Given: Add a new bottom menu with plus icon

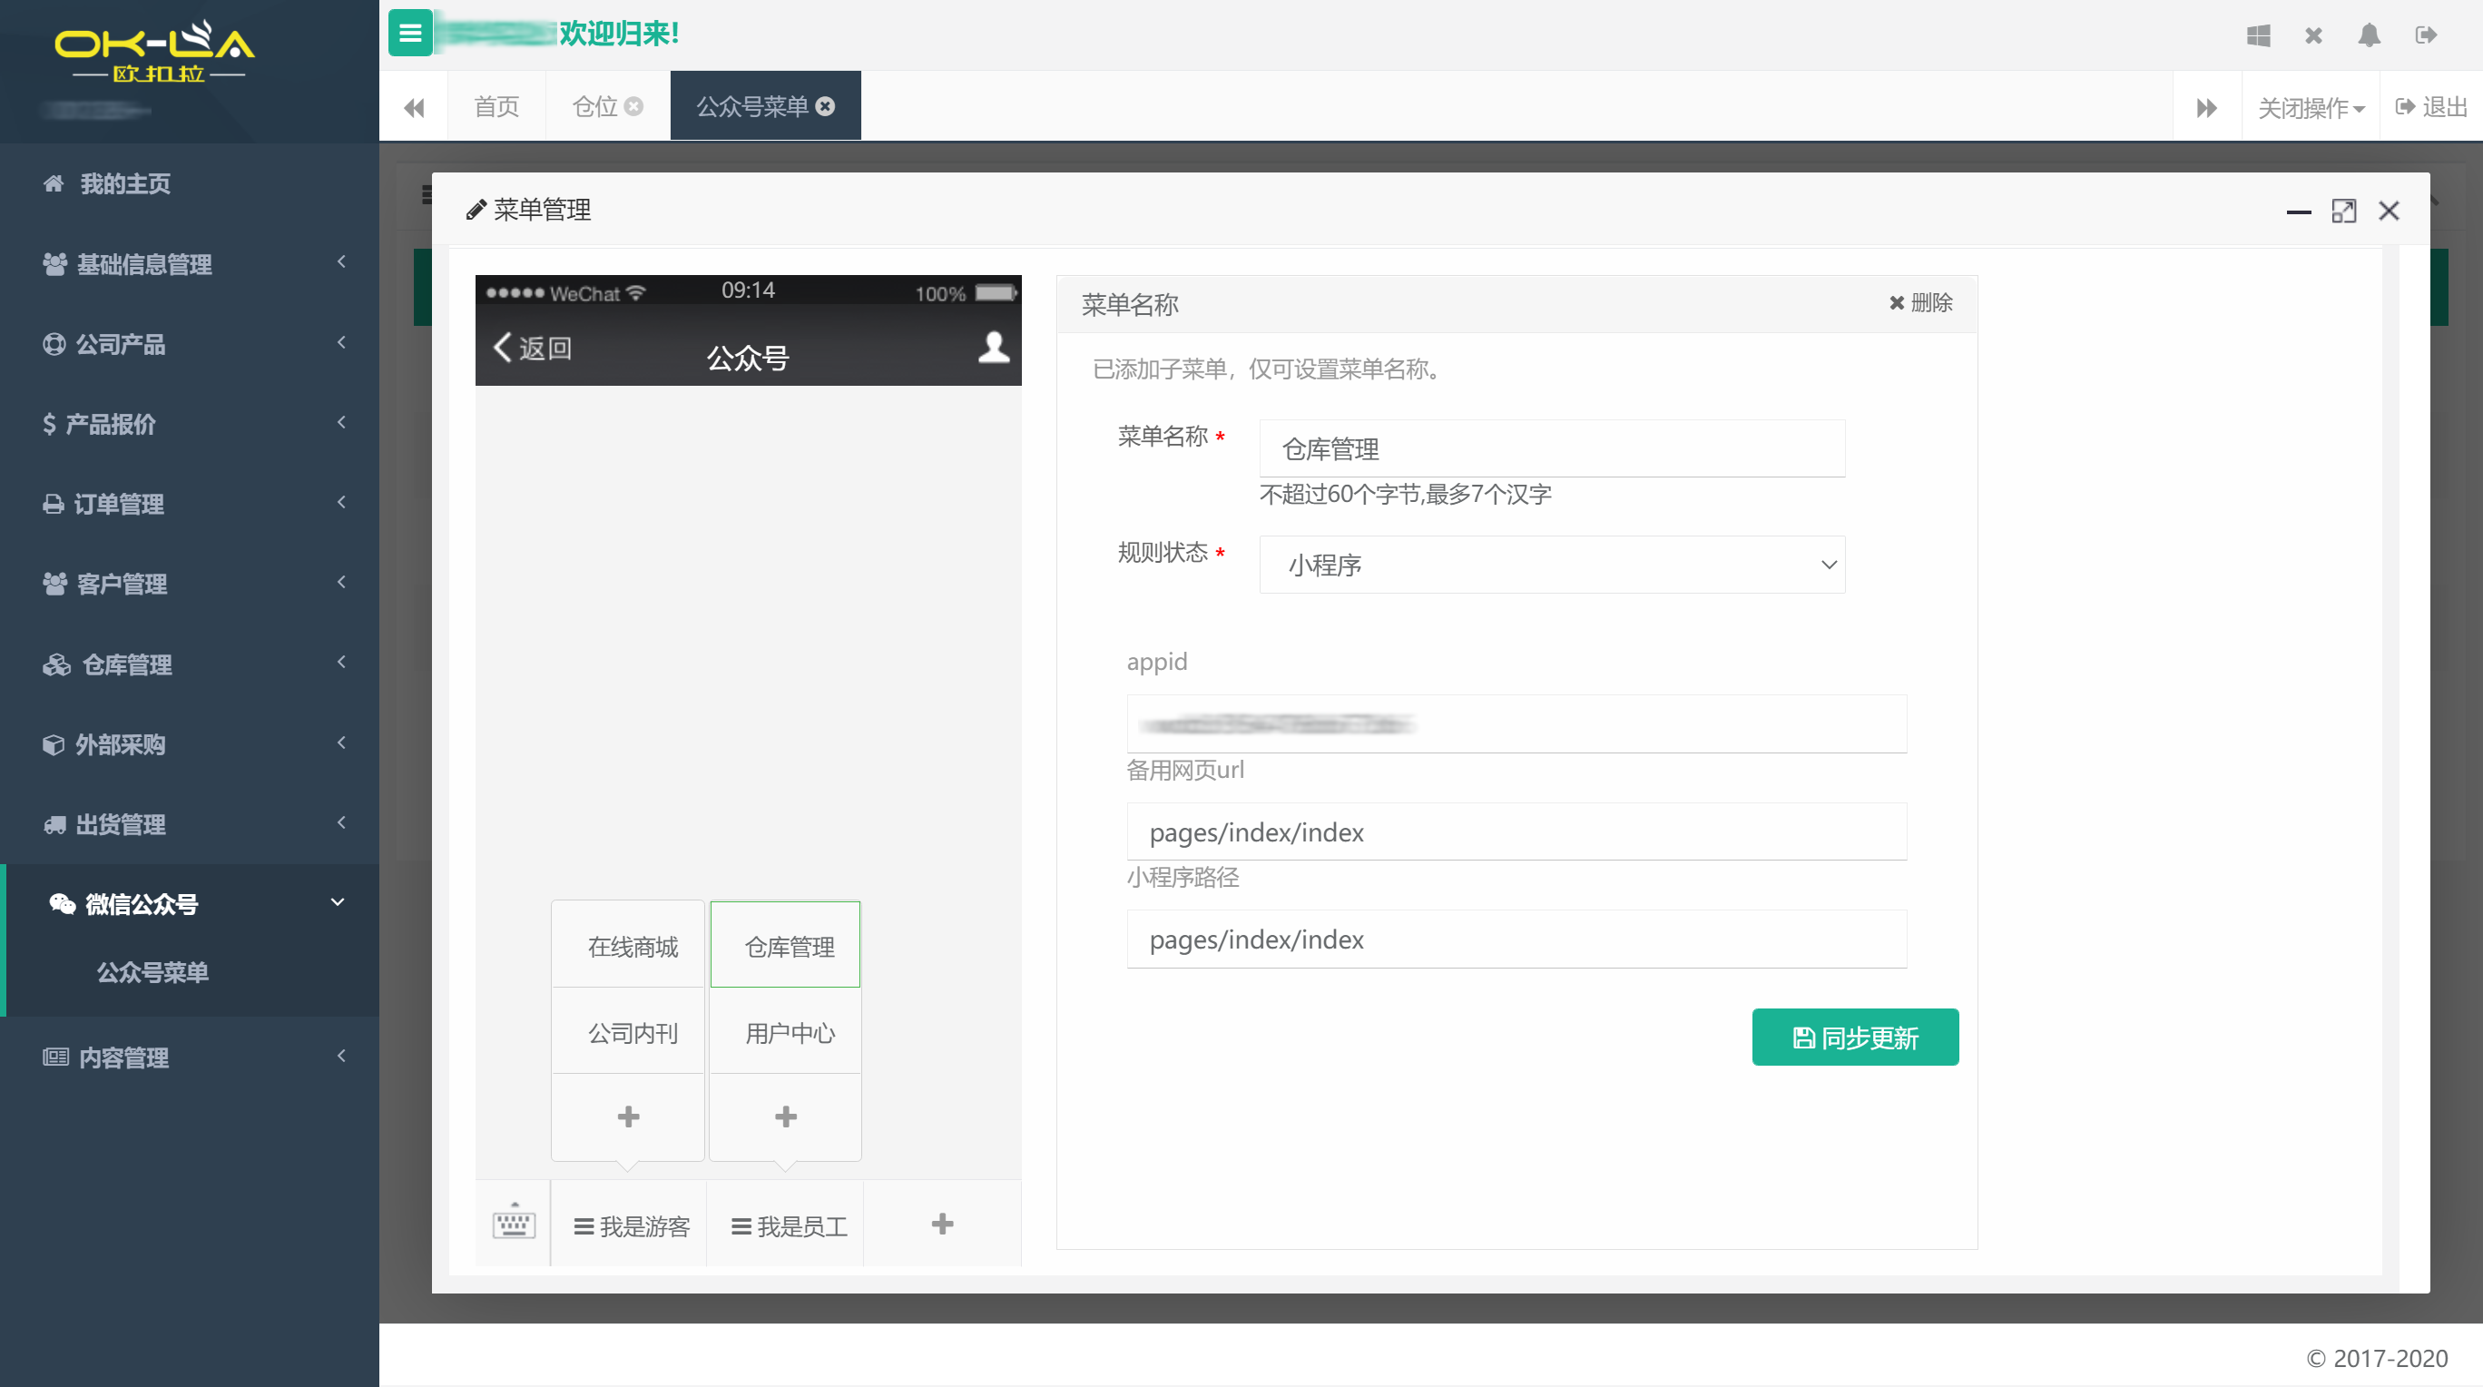Looking at the screenshot, I should pos(943,1225).
